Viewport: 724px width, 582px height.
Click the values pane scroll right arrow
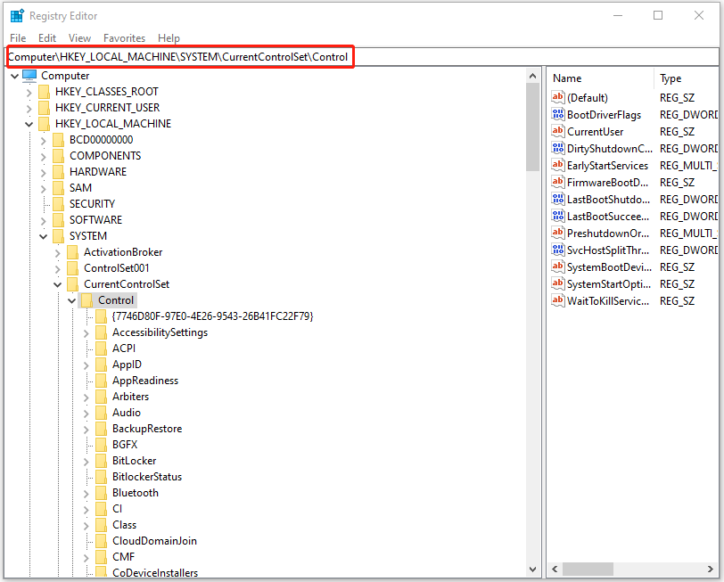(711, 570)
